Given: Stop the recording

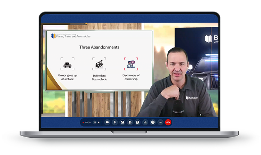Looking at the screenshot, I should pos(99,122).
